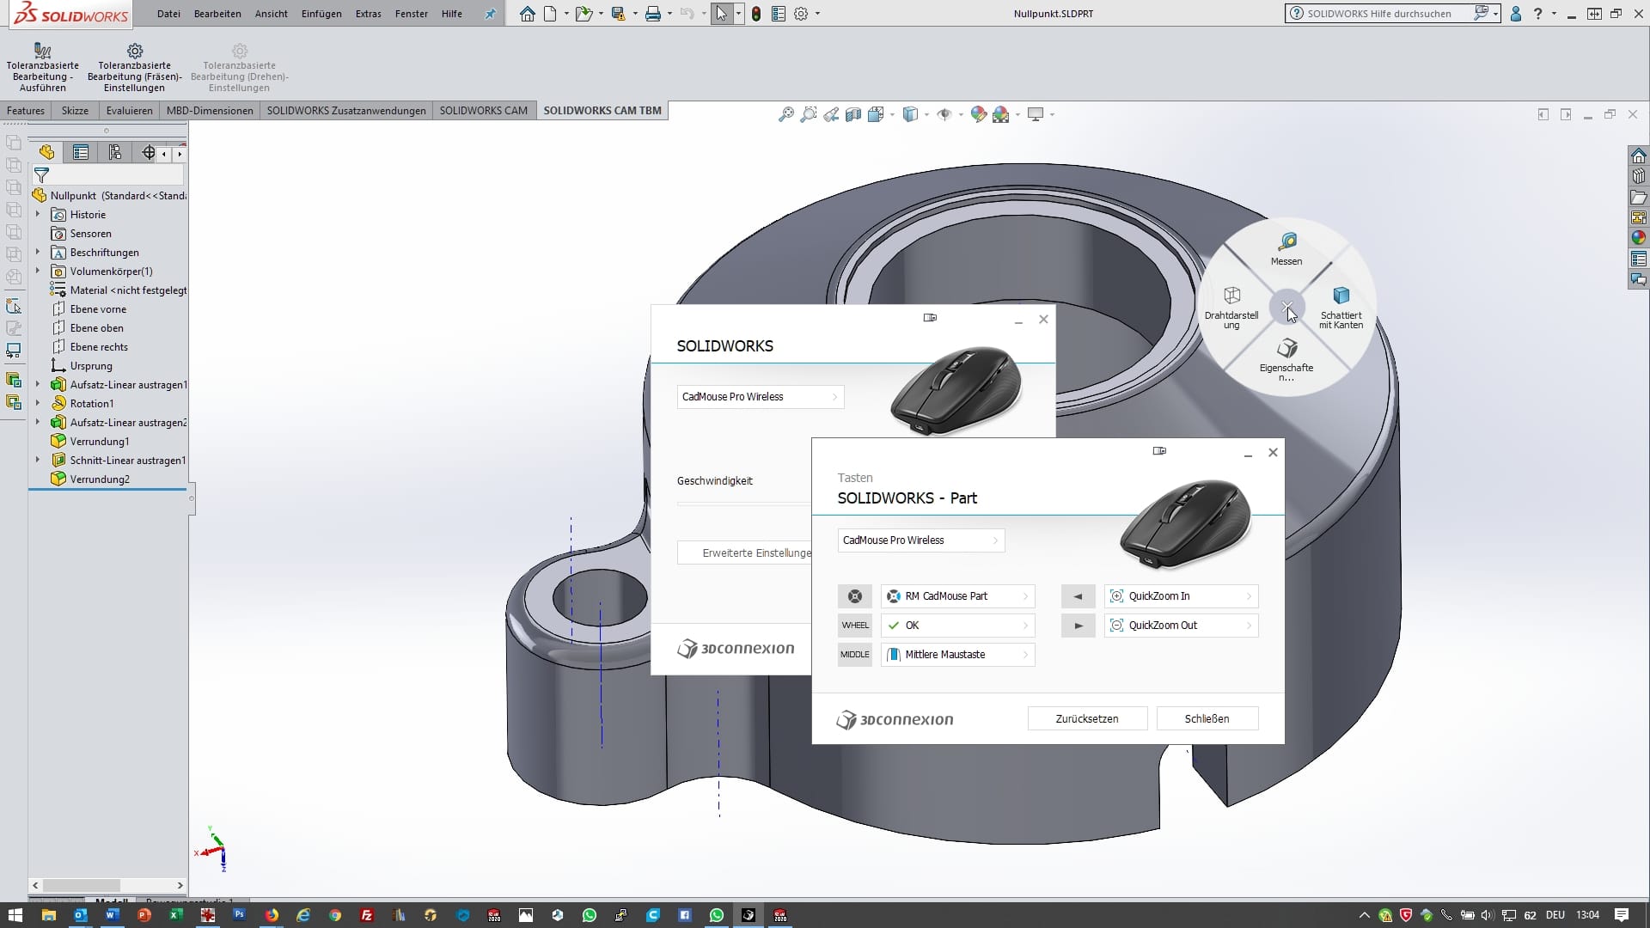Open the Einfügen menu
Image resolution: width=1650 pixels, height=928 pixels.
pos(321,14)
